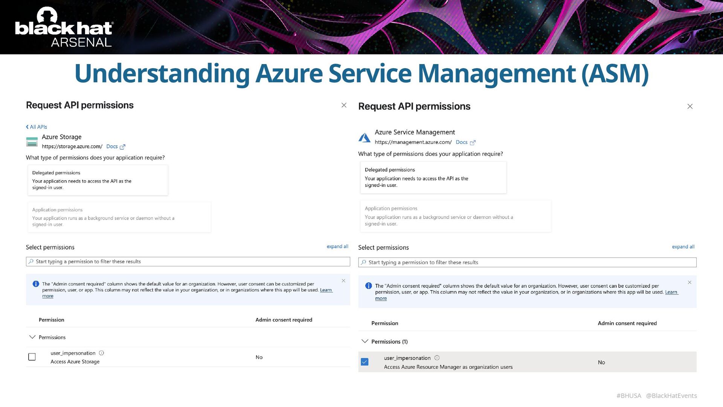Click info icon beside Azure Service Management user_impersonation

pos(437,358)
